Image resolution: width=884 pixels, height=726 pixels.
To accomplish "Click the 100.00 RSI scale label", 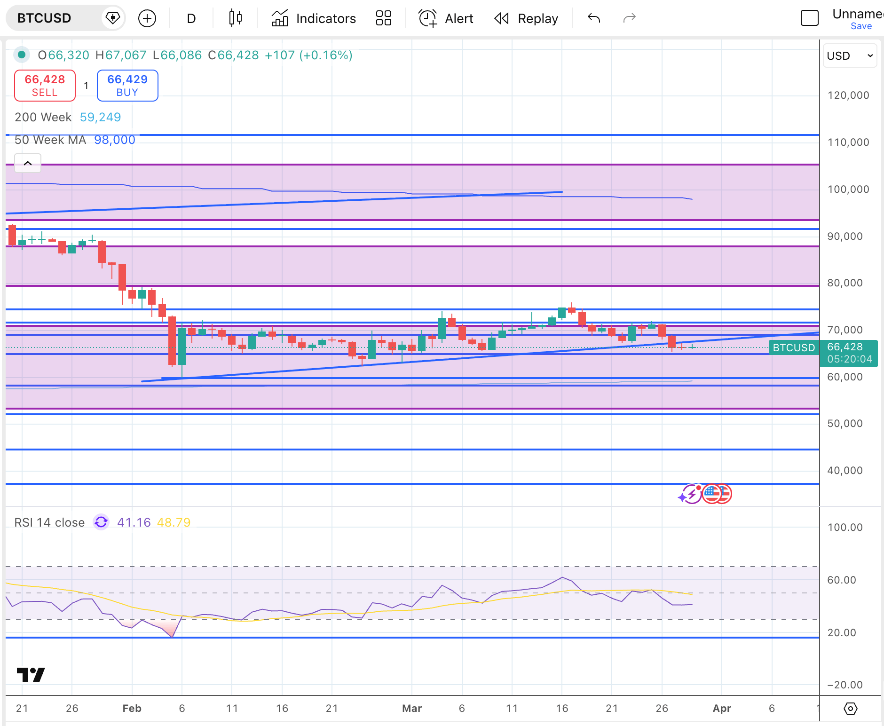I will (x=845, y=528).
